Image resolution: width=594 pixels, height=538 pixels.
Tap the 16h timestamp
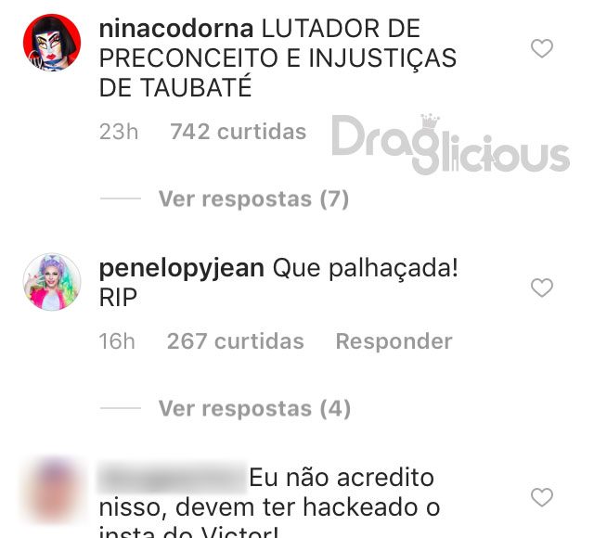point(117,341)
